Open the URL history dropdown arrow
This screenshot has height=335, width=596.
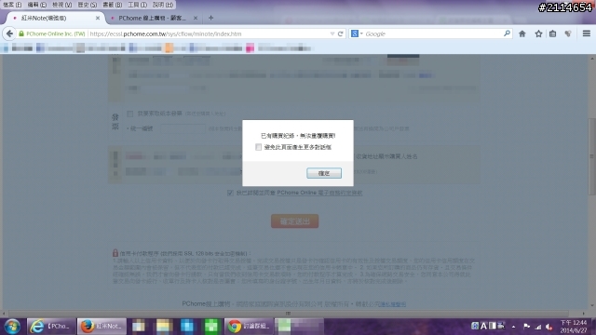[332, 33]
